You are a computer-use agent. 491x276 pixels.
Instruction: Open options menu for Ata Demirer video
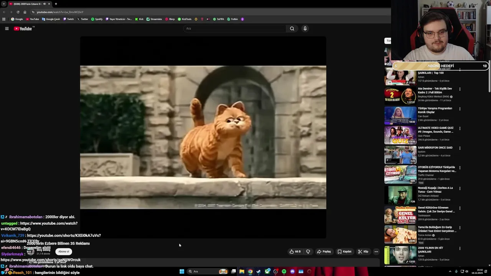pos(460,89)
